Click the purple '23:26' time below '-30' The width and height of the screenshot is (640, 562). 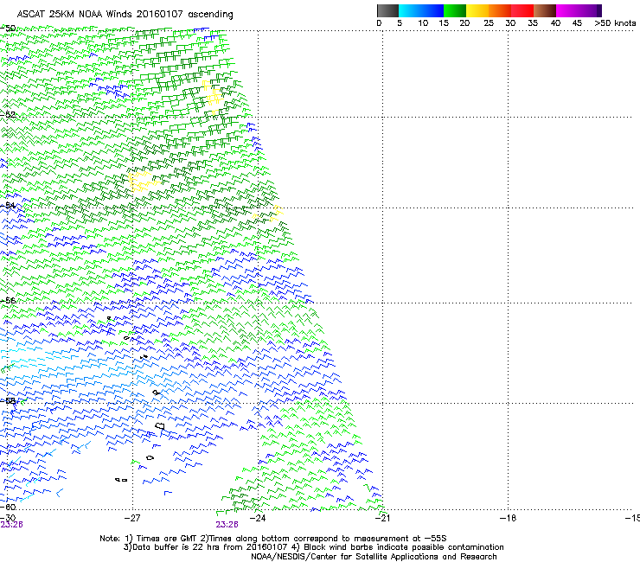coord(11,525)
